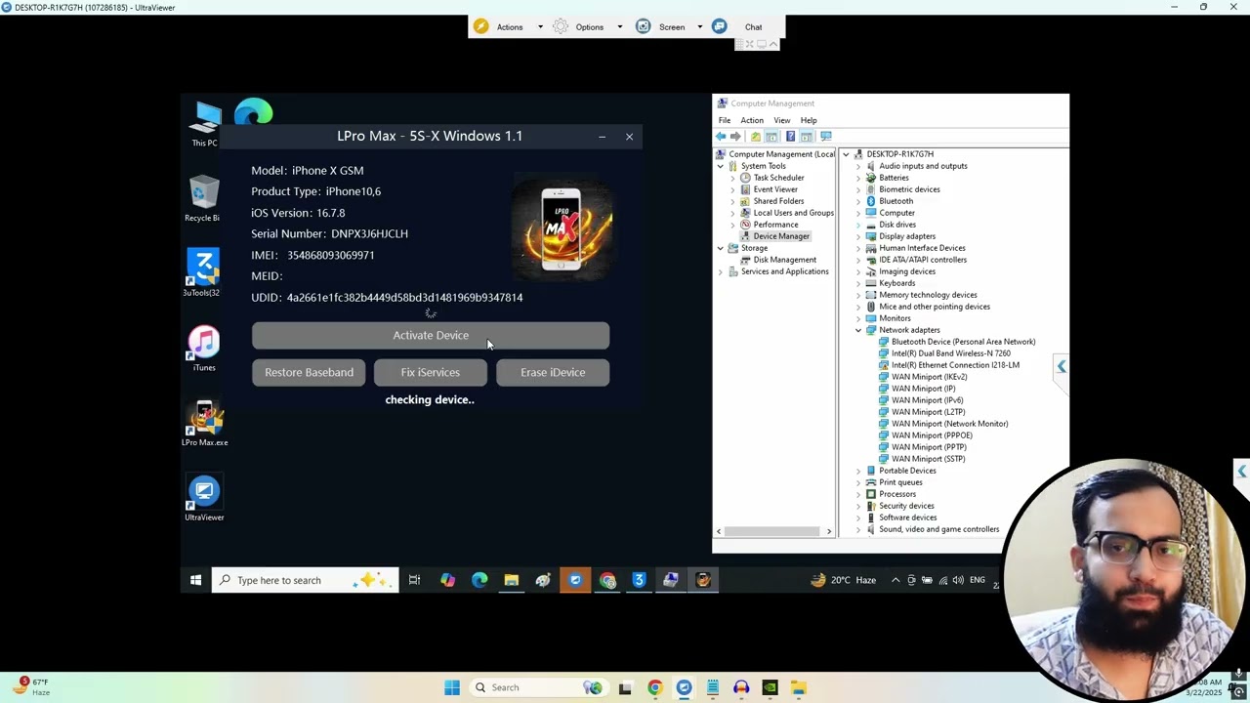
Task: Select Sound, video and game controllers
Action: click(x=938, y=529)
